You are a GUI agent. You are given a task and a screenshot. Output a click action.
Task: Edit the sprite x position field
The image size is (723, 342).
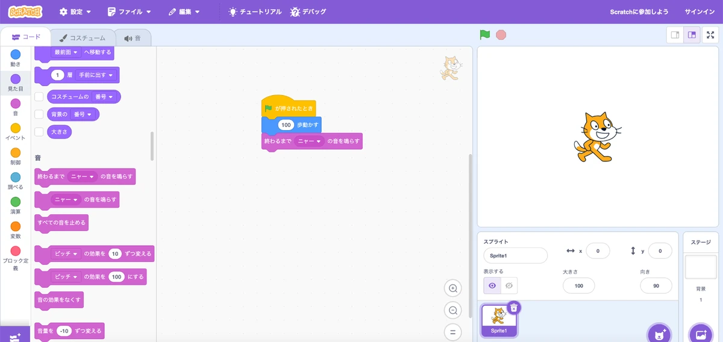pyautogui.click(x=598, y=251)
